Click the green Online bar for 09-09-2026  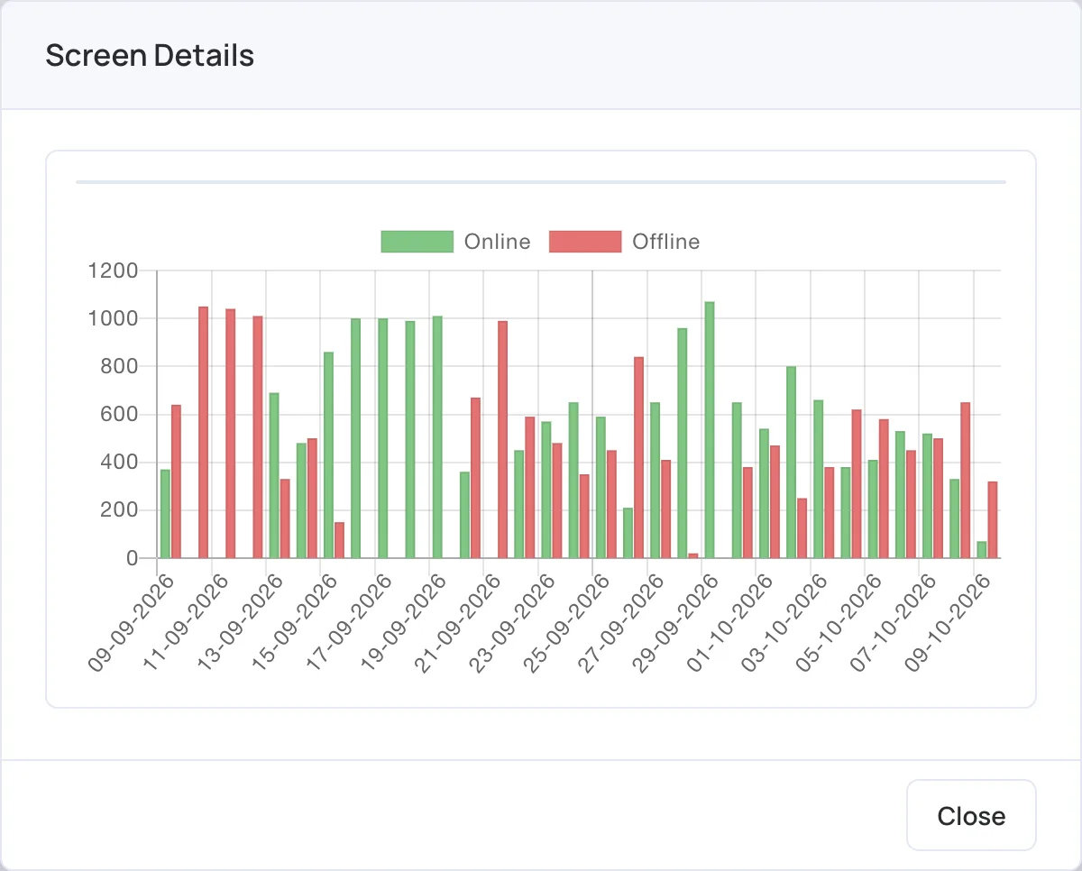(x=165, y=514)
